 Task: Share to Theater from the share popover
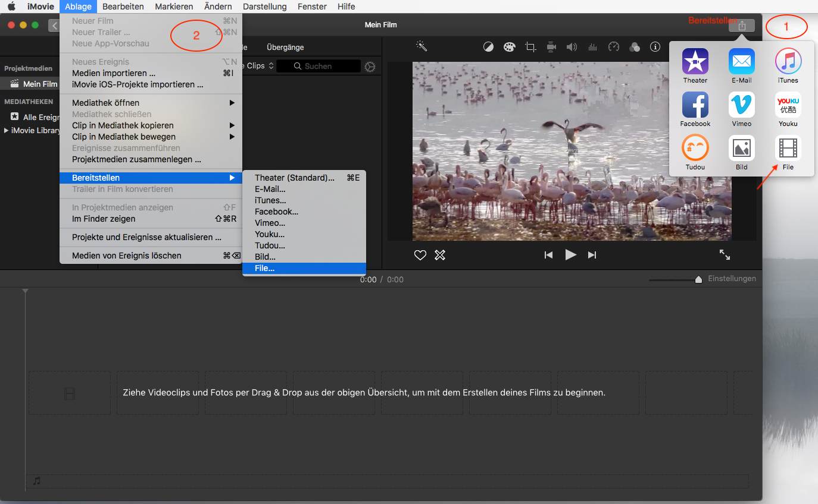[695, 66]
